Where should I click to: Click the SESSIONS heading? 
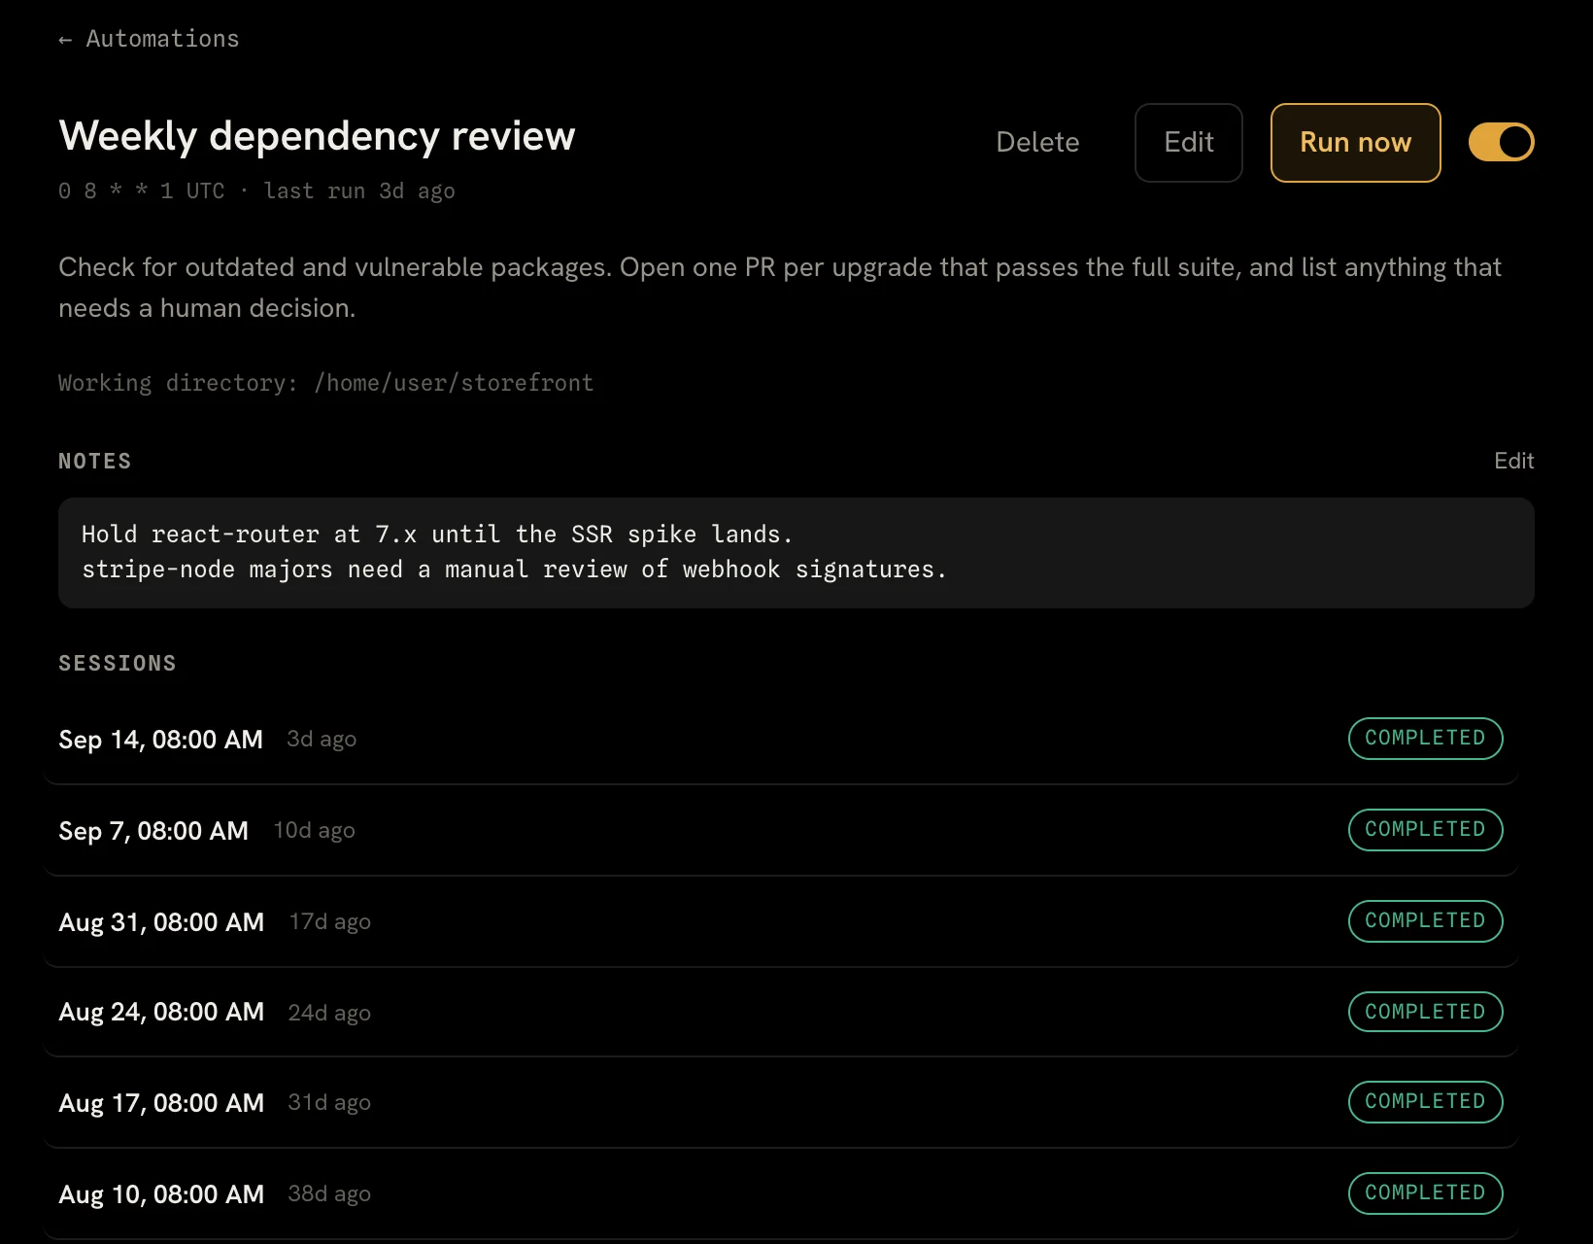[118, 664]
